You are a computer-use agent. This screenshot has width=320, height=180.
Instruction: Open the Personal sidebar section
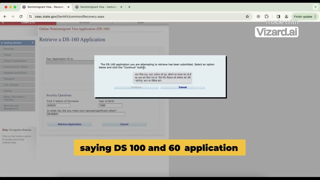click(17, 49)
